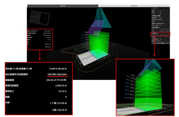
Task: Click the 599.99% /600.00% floor-area ratio value
Action: click(x=57, y=75)
